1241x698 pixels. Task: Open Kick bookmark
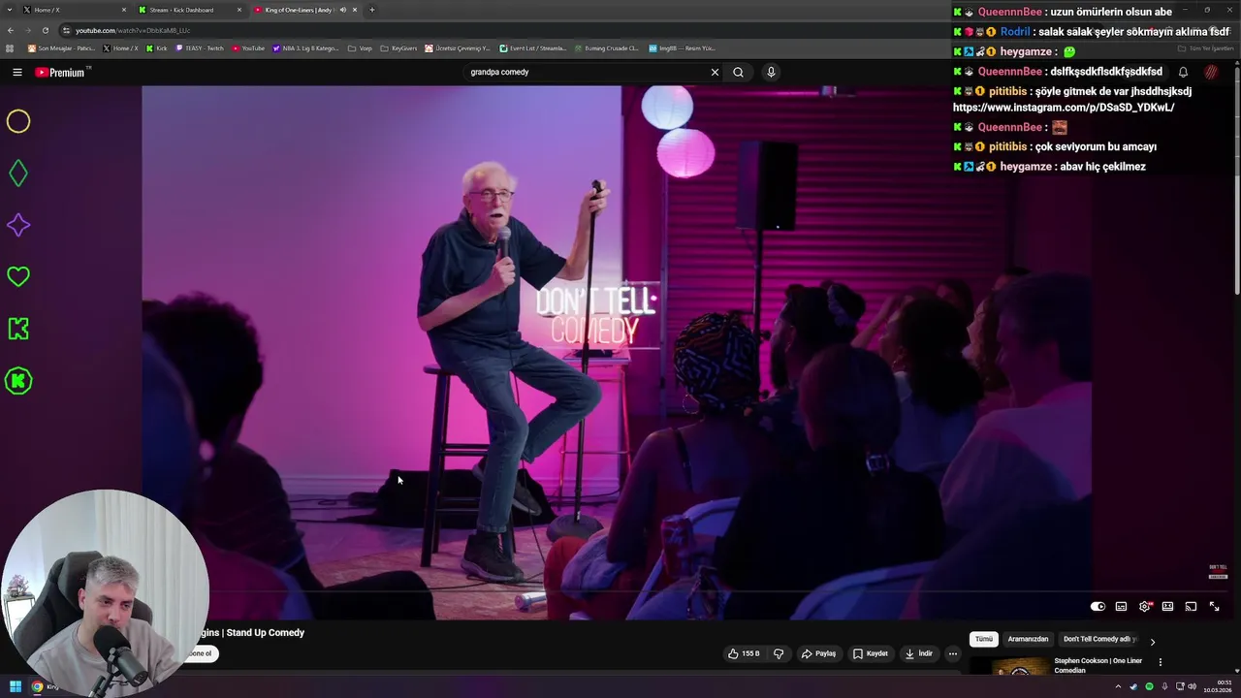point(156,48)
